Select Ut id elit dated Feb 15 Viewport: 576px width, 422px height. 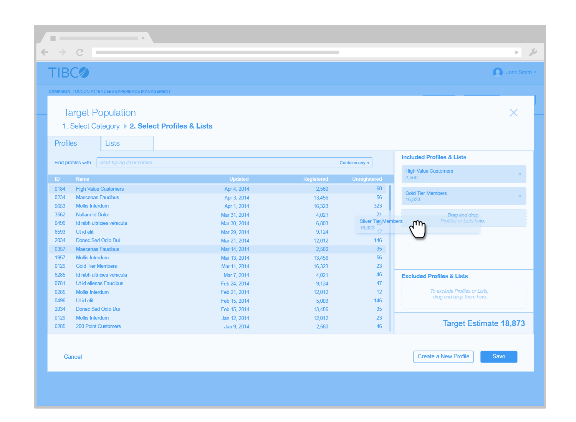[218, 301]
